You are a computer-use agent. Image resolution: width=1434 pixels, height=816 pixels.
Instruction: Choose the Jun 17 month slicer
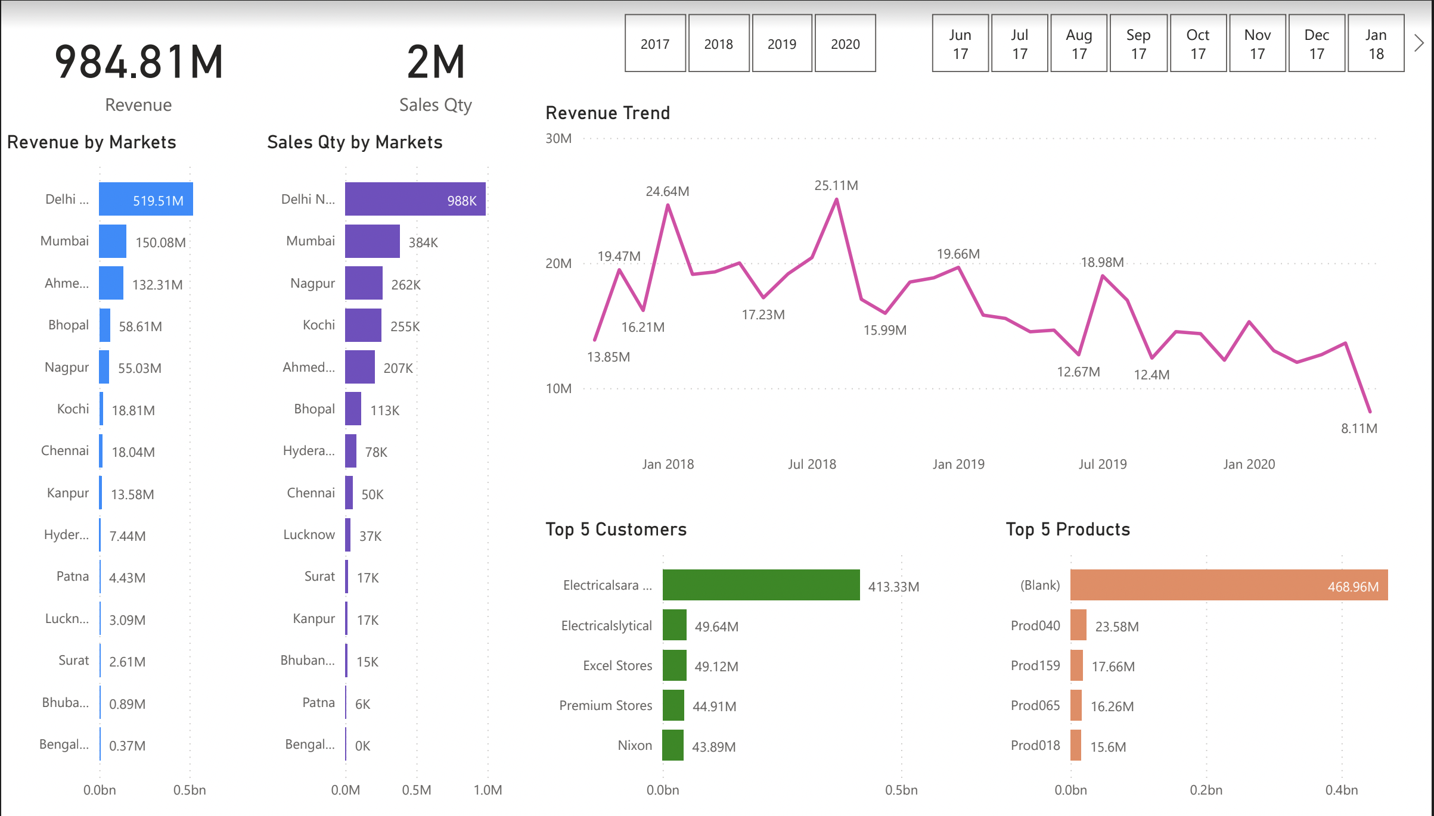pos(960,43)
